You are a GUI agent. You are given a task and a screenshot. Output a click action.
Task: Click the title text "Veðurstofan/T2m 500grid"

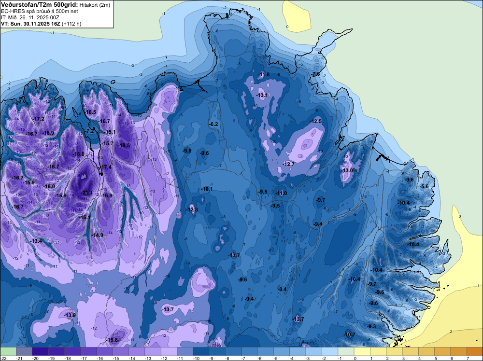pos(39,5)
